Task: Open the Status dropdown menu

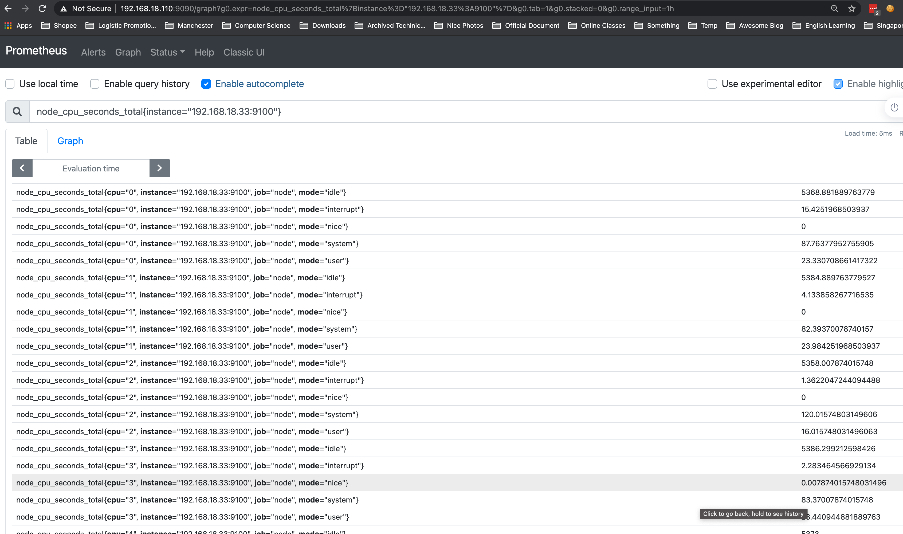Action: [167, 52]
